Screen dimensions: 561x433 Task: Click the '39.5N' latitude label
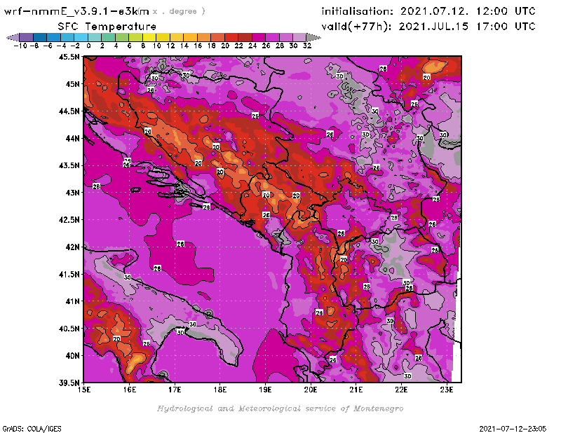pos(69,383)
